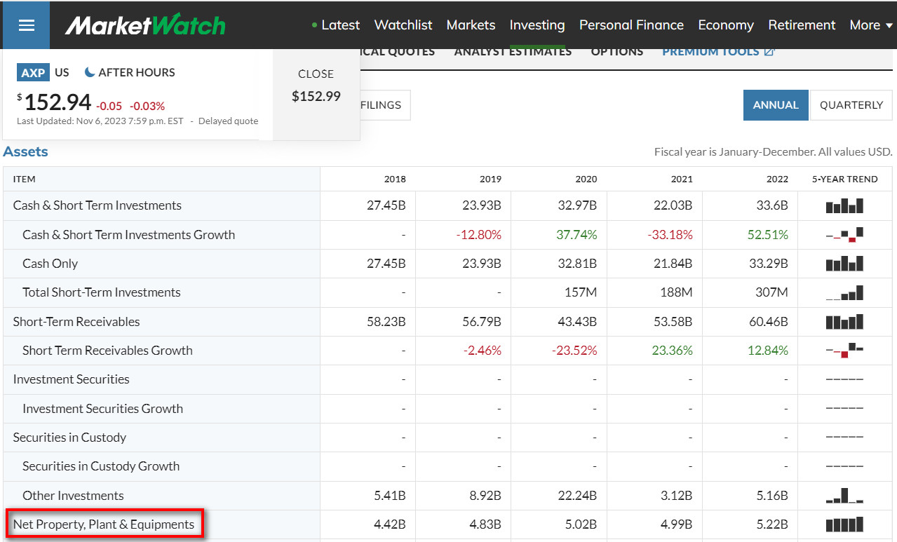Image resolution: width=897 pixels, height=542 pixels.
Task: Select Net Property, Plant & Equipments label
Action: click(104, 524)
